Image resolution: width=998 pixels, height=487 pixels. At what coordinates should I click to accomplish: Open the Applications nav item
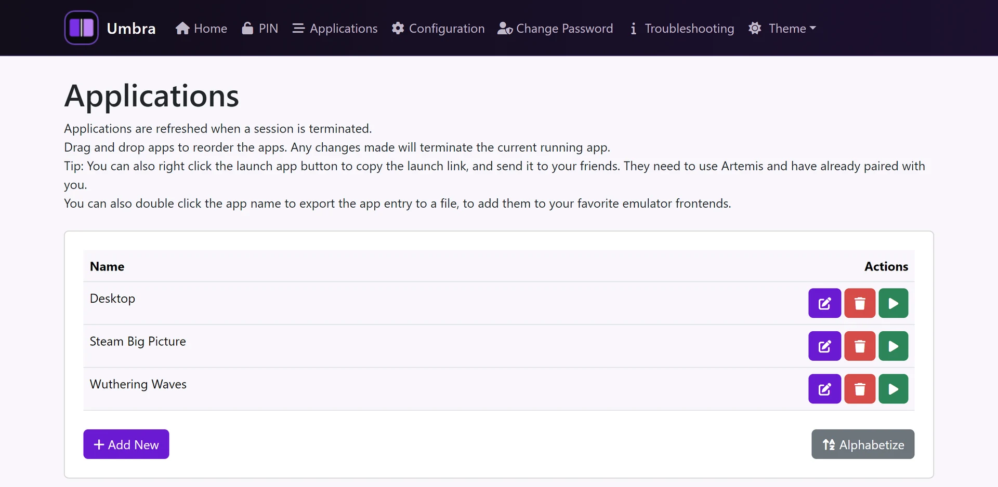tap(335, 29)
